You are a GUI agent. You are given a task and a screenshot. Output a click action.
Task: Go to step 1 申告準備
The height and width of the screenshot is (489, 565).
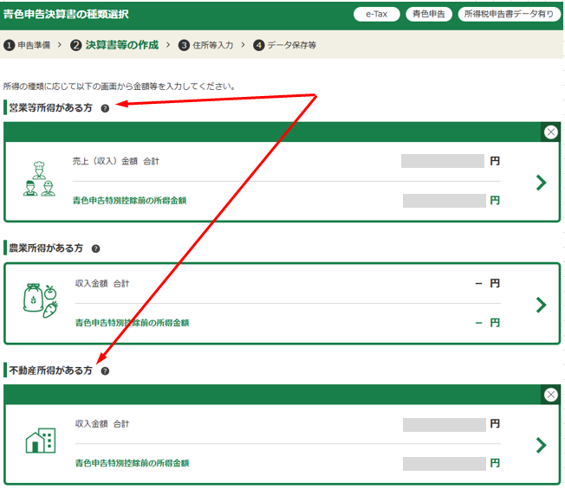(28, 45)
